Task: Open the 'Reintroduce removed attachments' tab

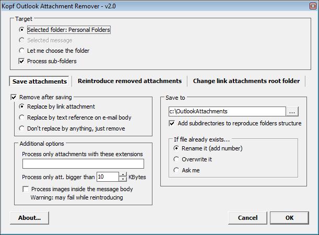Action: (x=129, y=81)
